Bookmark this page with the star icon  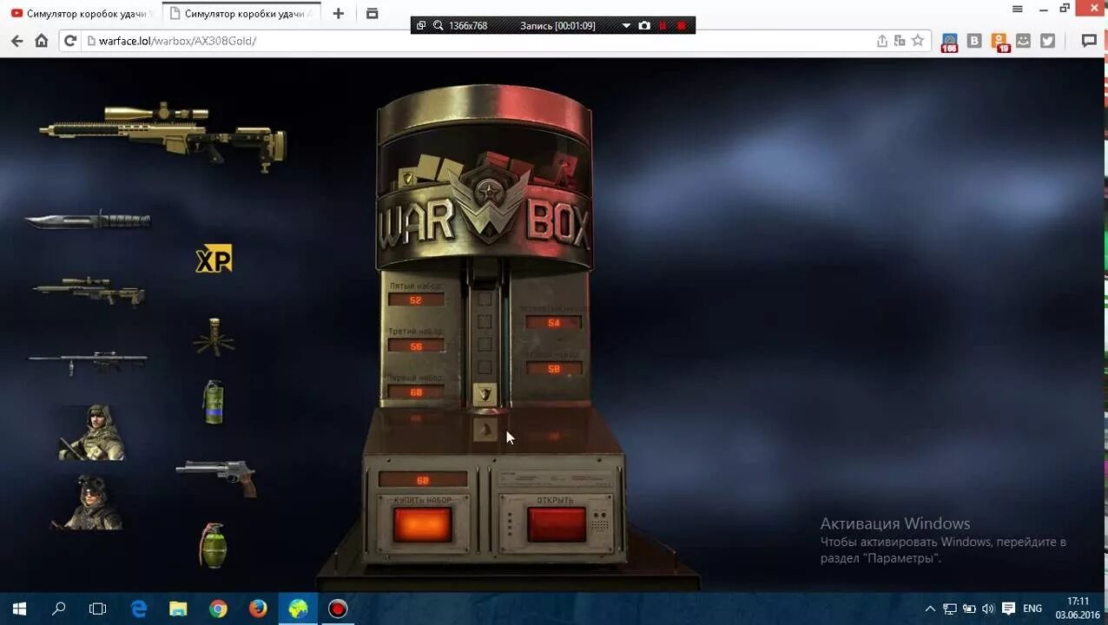click(x=918, y=41)
